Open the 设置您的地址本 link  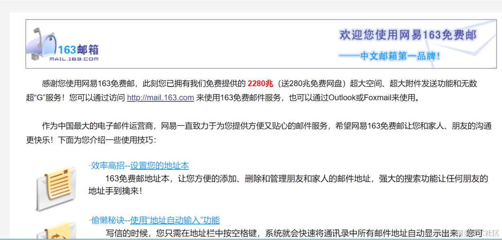160,166
